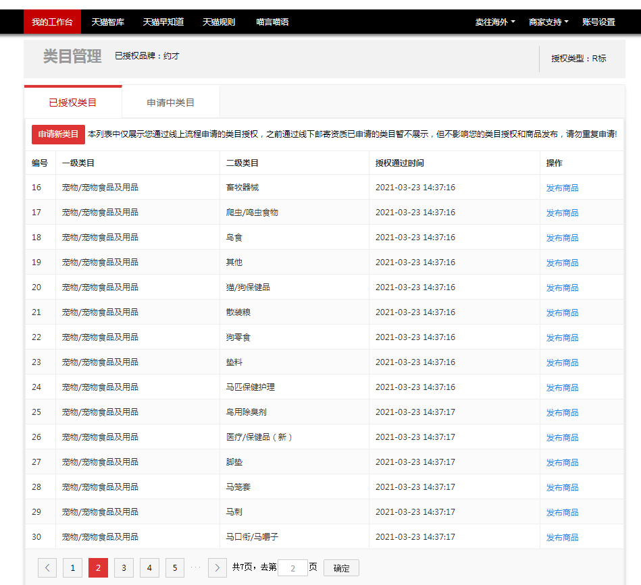Click 发布商品 for row 24 马匹保健护理
The image size is (641, 585).
point(563,387)
